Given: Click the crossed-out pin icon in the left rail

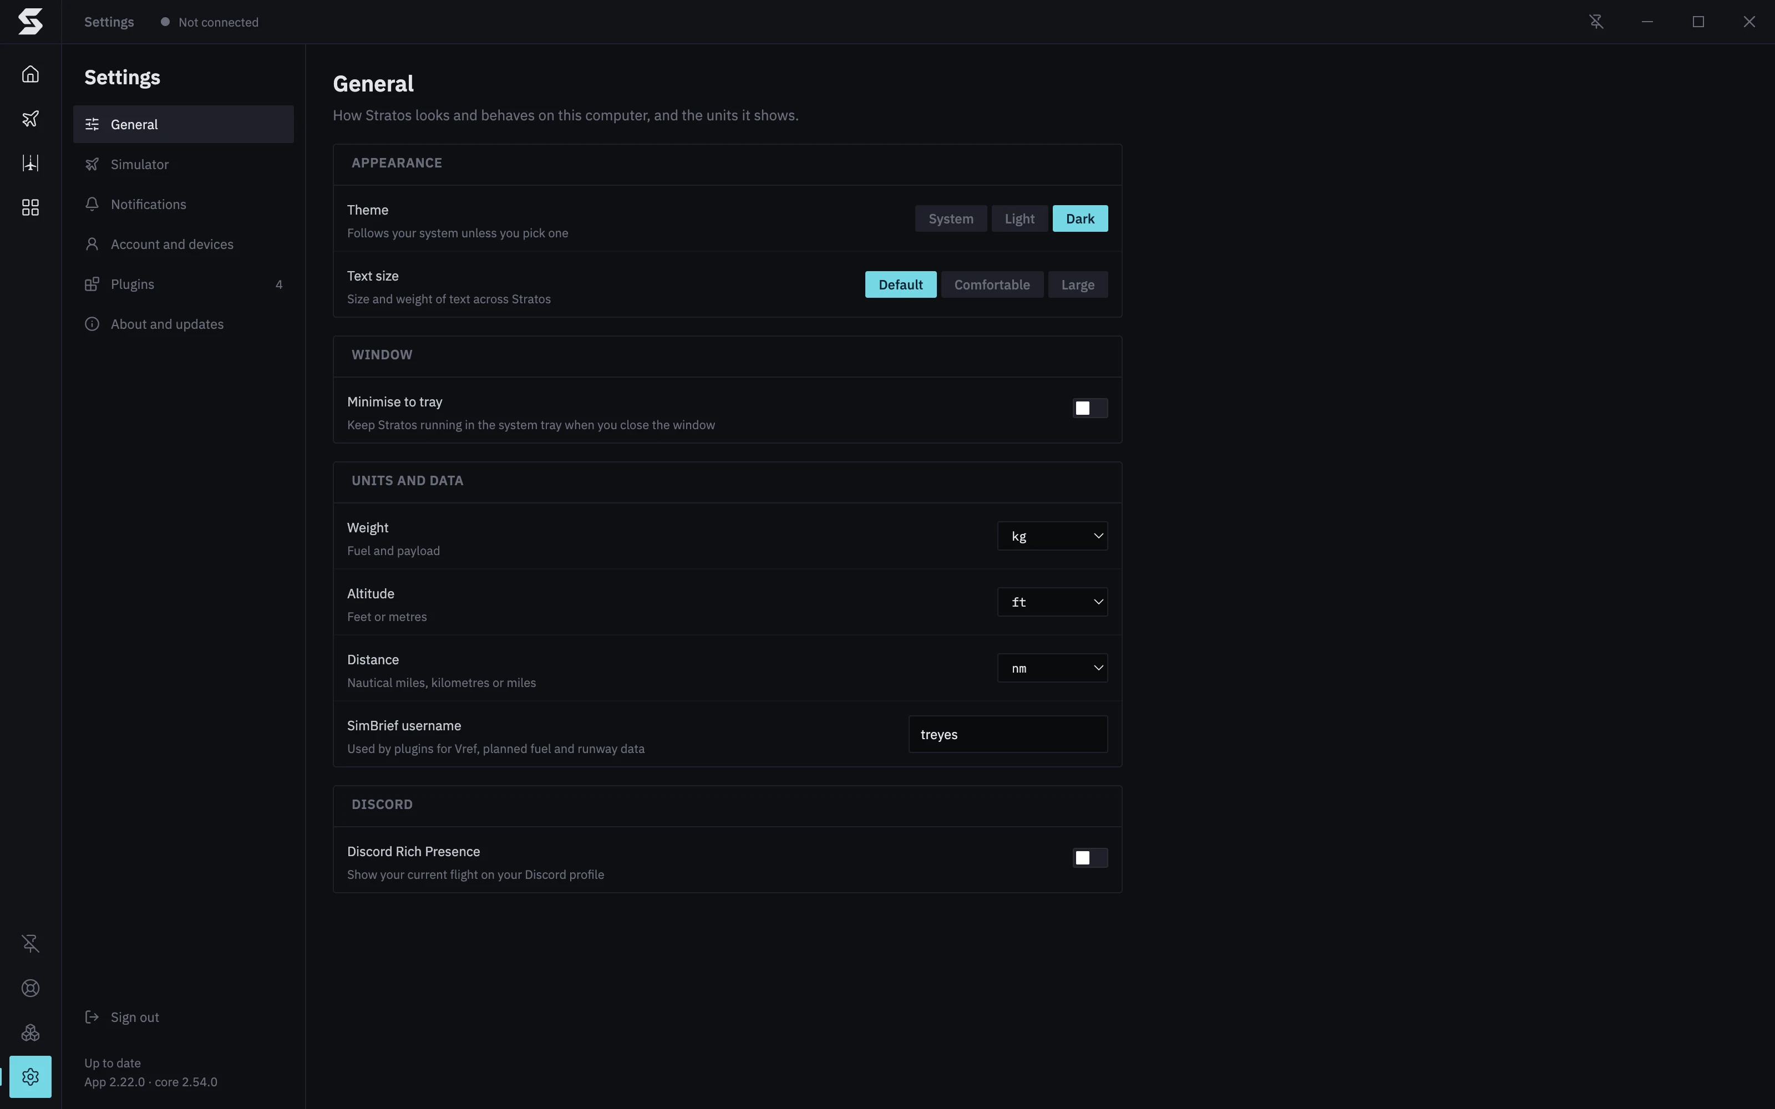Looking at the screenshot, I should pos(30,943).
